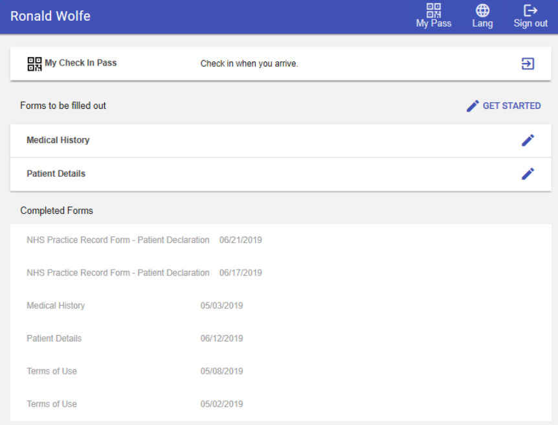Screen dimensions: 558x425
Task: Click the check-in arrow icon on the pass row
Action: pyautogui.click(x=528, y=63)
